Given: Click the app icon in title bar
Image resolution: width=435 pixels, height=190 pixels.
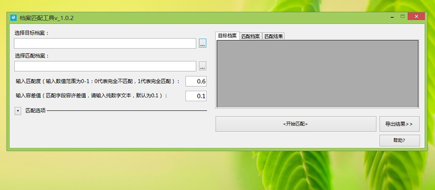Looking at the screenshot, I should point(13,18).
